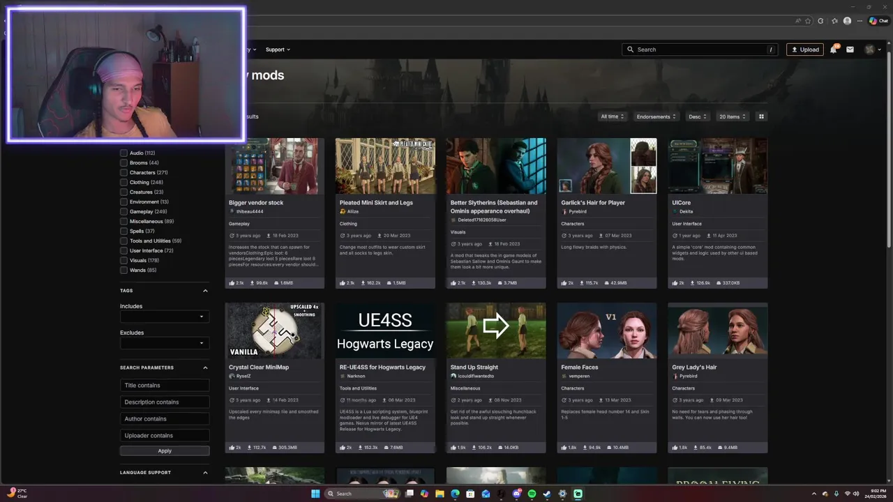The image size is (893, 502).
Task: Open the Bigger vendor stock mod title
Action: click(256, 202)
